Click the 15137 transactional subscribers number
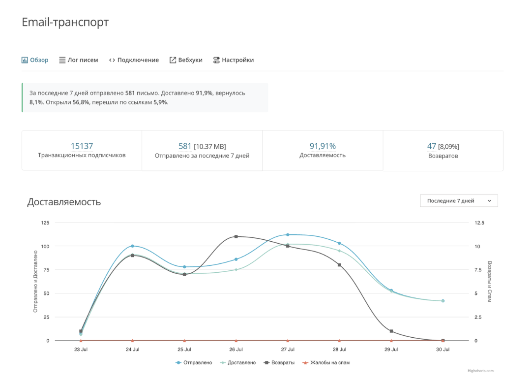This screenshot has width=531, height=385. coord(82,146)
